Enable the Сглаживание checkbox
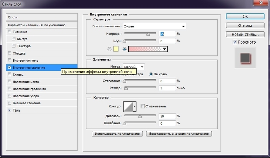This screenshot has height=158, width=270. 143,106
